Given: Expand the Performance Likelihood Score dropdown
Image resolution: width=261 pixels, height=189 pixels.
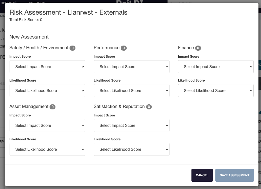Looking at the screenshot, I should click(x=131, y=91).
